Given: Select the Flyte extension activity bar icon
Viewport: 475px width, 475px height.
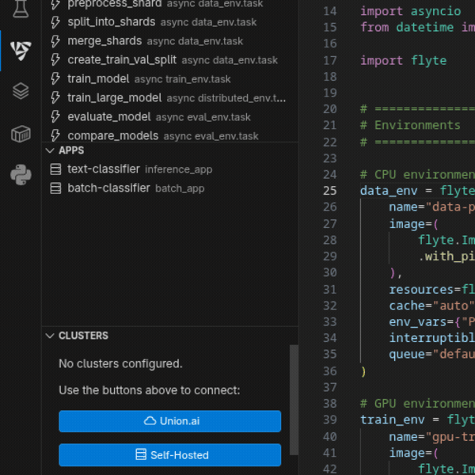Looking at the screenshot, I should pos(21,51).
